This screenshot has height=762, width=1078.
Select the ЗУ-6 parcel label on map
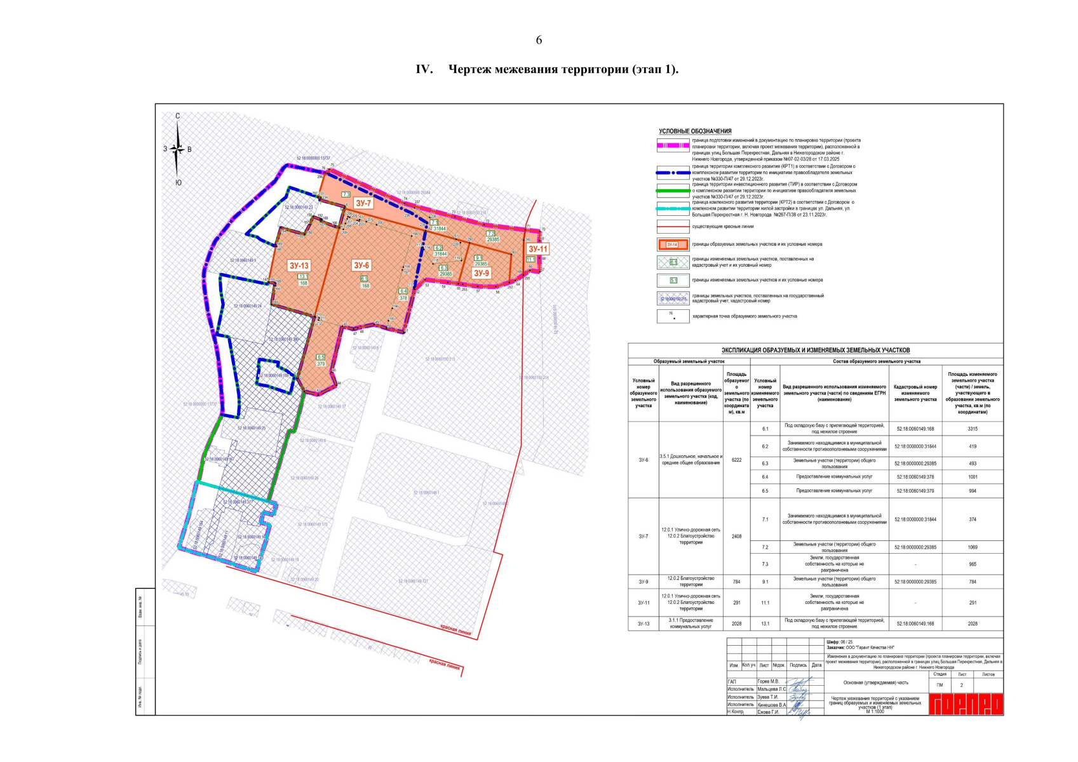click(x=361, y=265)
